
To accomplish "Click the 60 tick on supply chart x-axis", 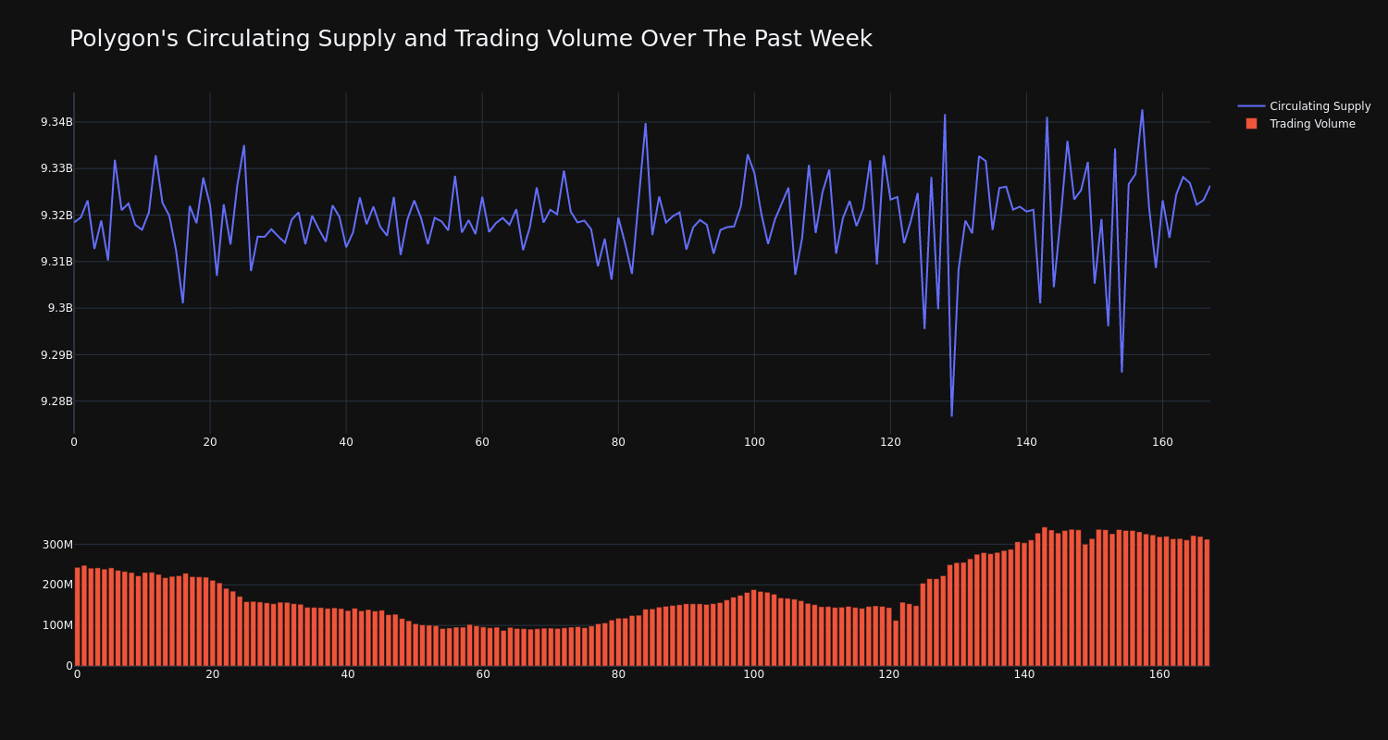I will [x=482, y=442].
